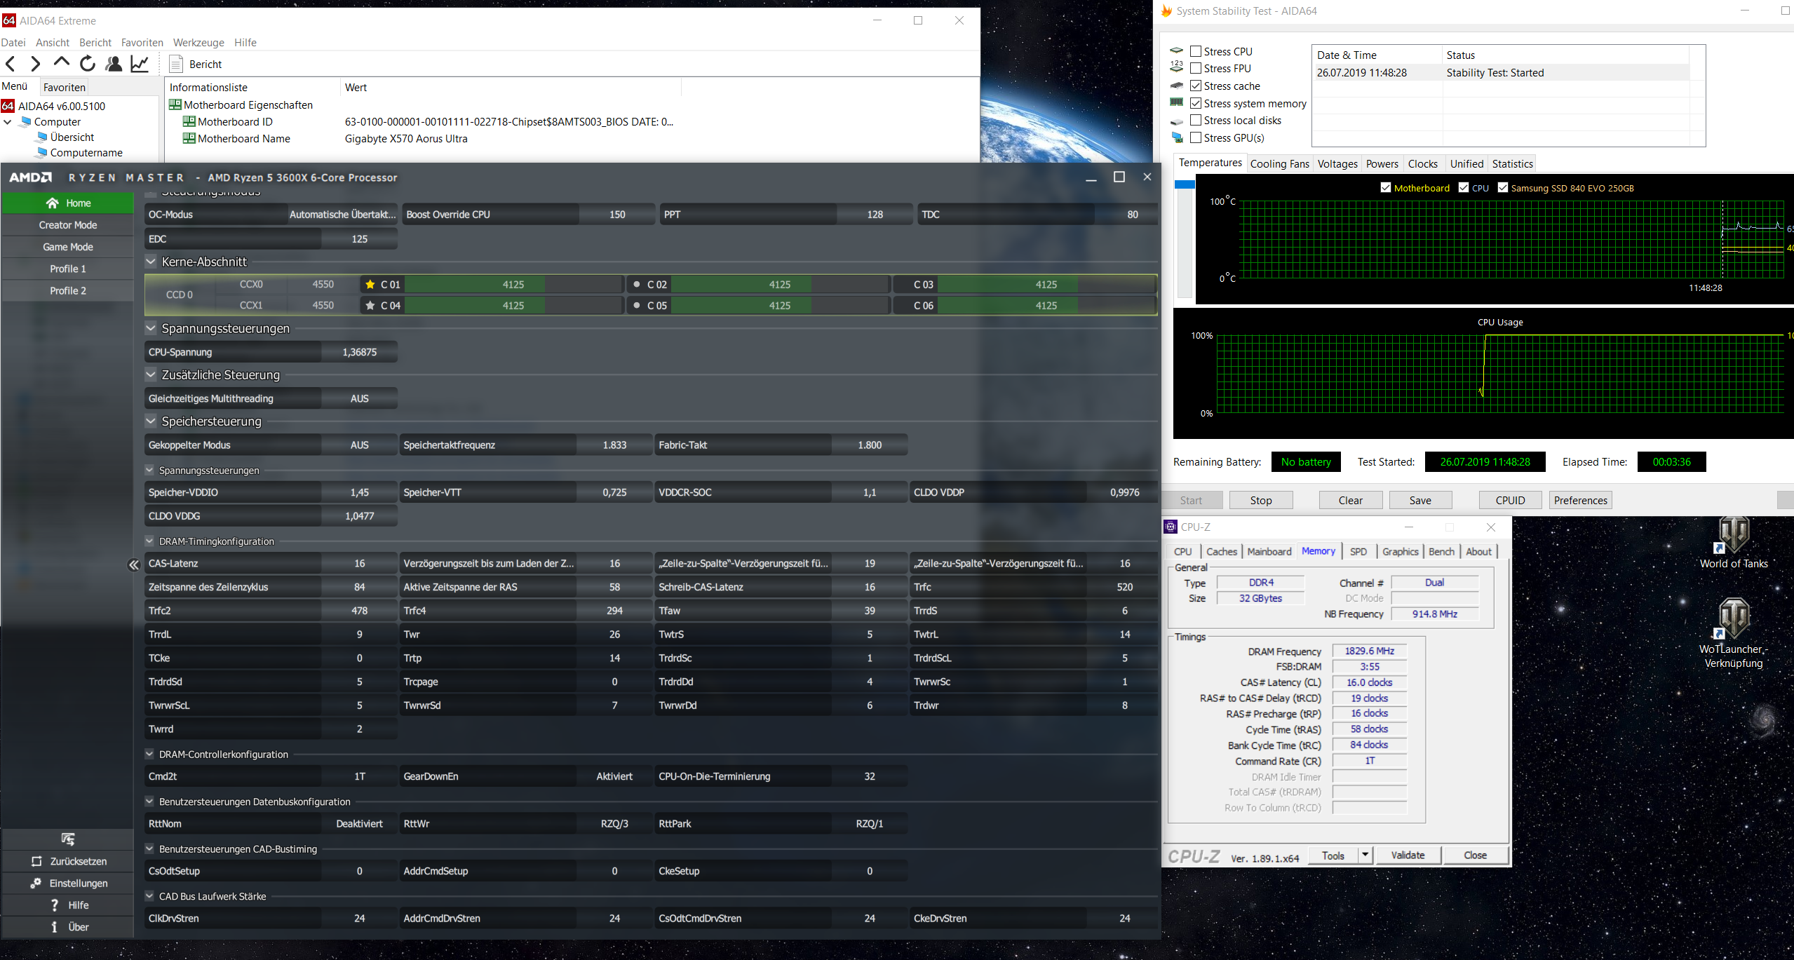Screen dimensions: 1794x960
Task: Open the Werkzeuge menu in AIDA64
Action: click(198, 43)
